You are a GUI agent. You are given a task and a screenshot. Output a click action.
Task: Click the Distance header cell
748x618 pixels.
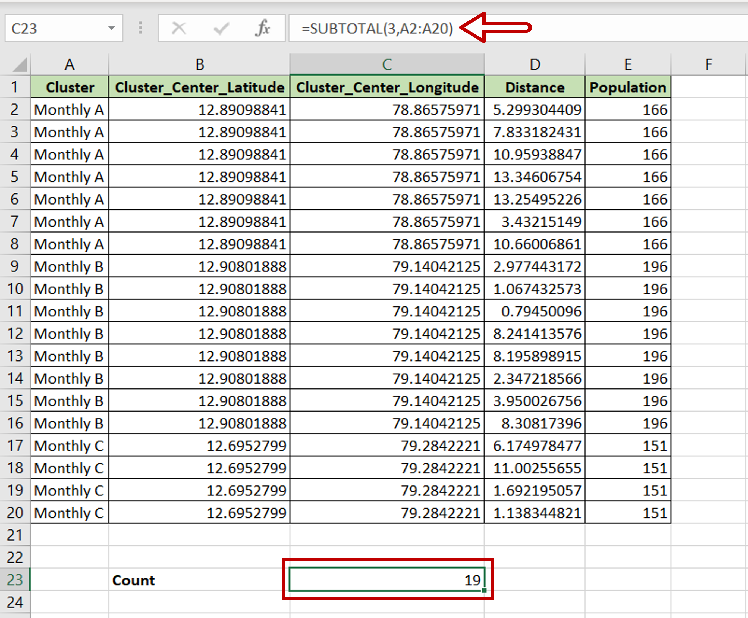[535, 87]
